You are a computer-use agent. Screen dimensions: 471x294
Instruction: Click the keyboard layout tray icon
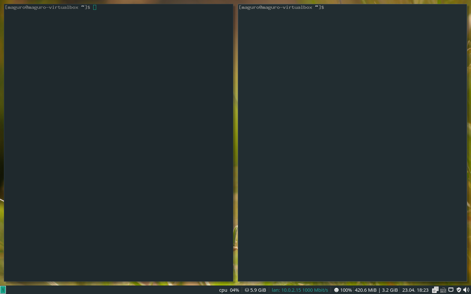point(443,290)
